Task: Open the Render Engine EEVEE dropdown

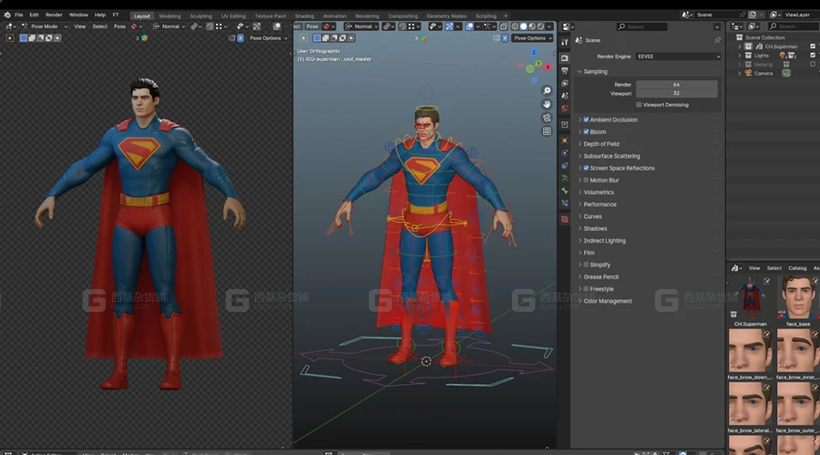Action: (678, 57)
